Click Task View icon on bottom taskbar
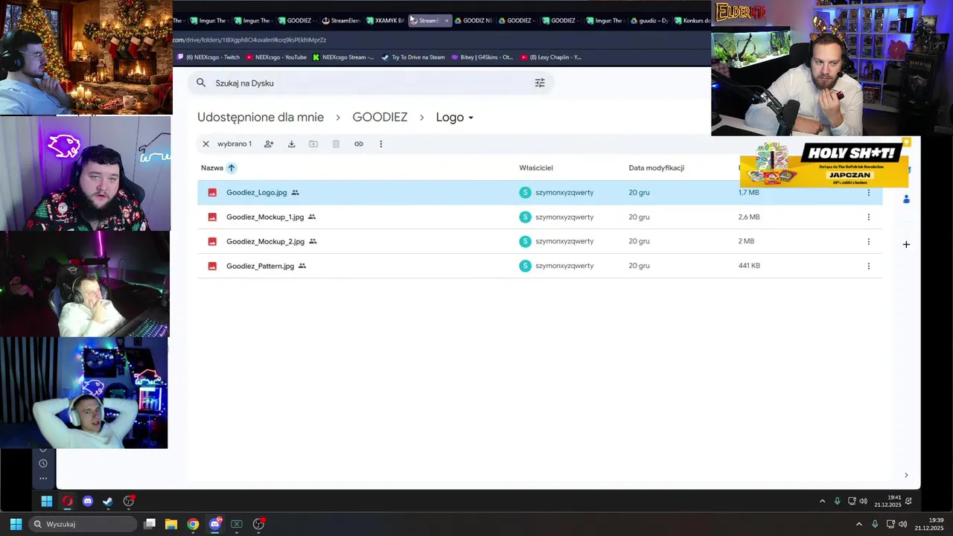The image size is (953, 536). [150, 524]
